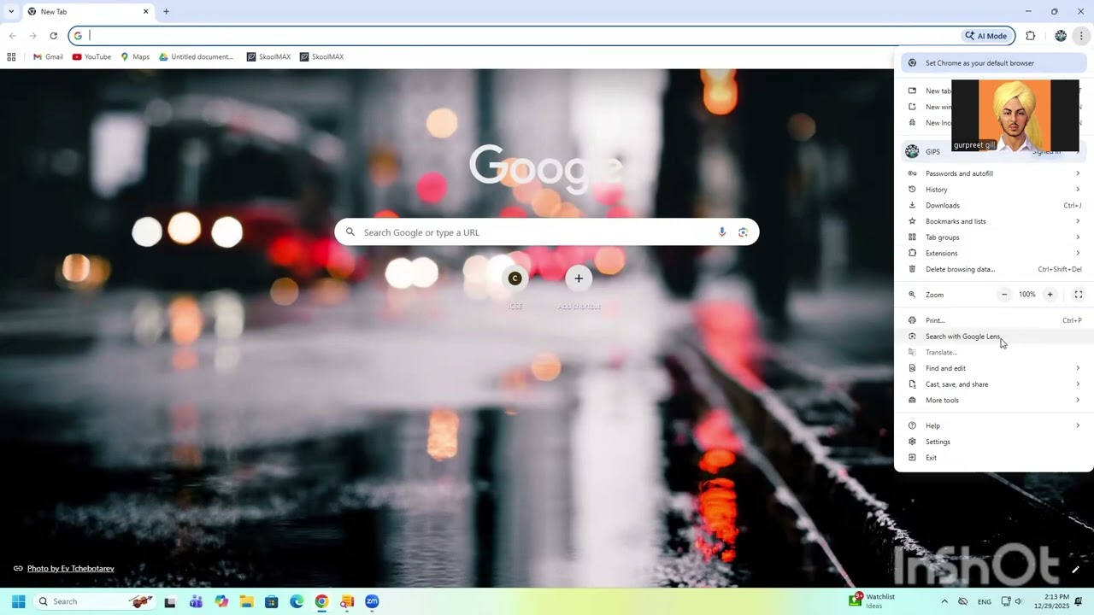Select Downloads in Chrome menu
This screenshot has width=1094, height=615.
994,205
